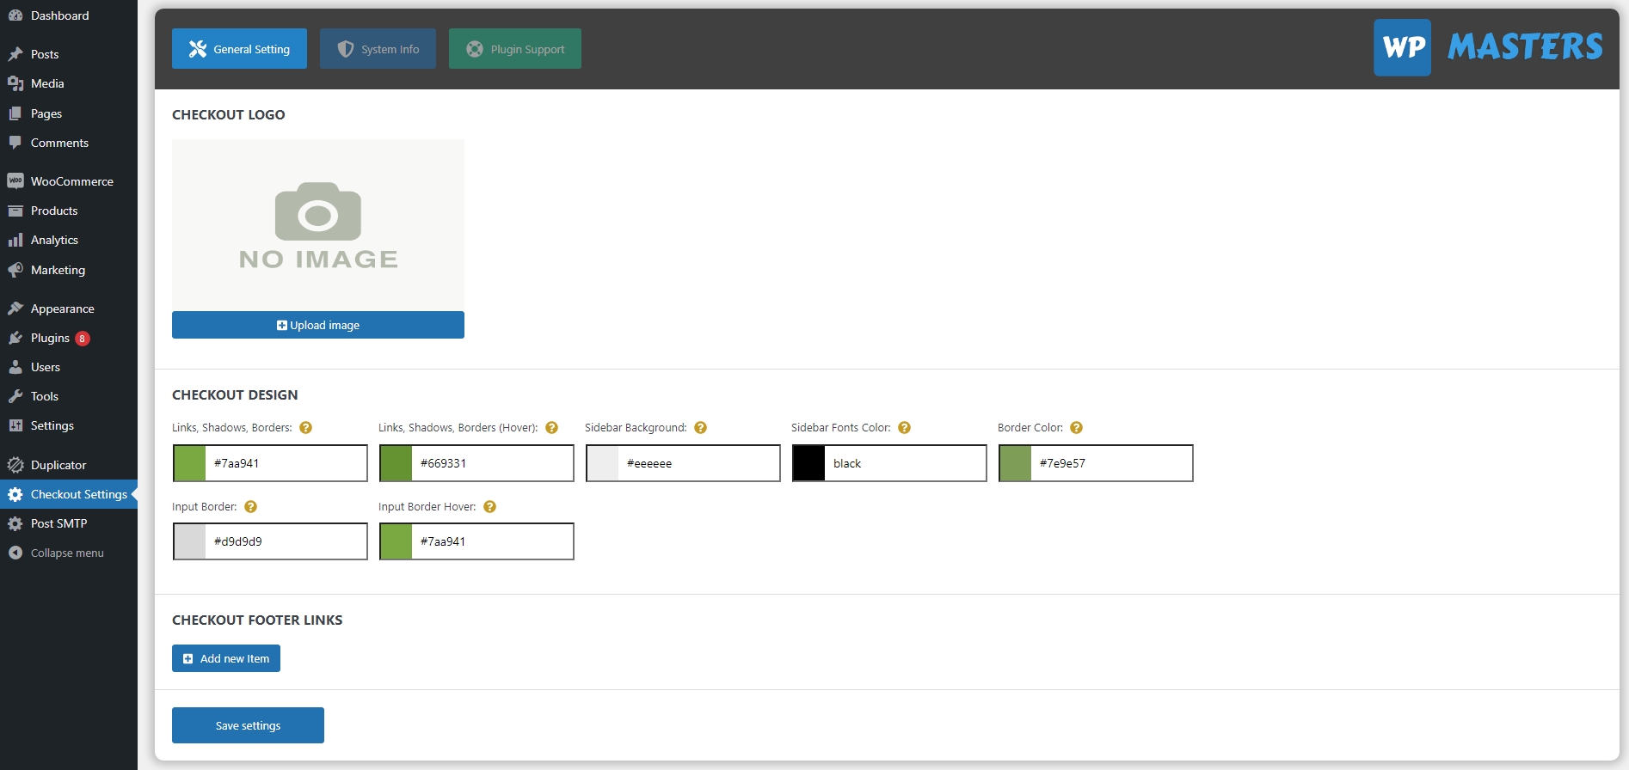Click the Upload image button
The image size is (1629, 770).
click(x=318, y=325)
